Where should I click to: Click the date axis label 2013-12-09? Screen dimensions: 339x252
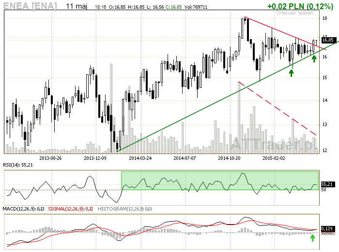(95, 158)
